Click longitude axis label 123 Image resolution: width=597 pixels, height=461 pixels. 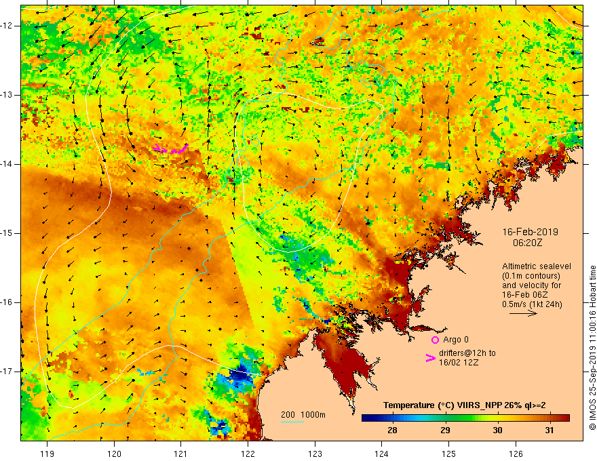coord(315,454)
